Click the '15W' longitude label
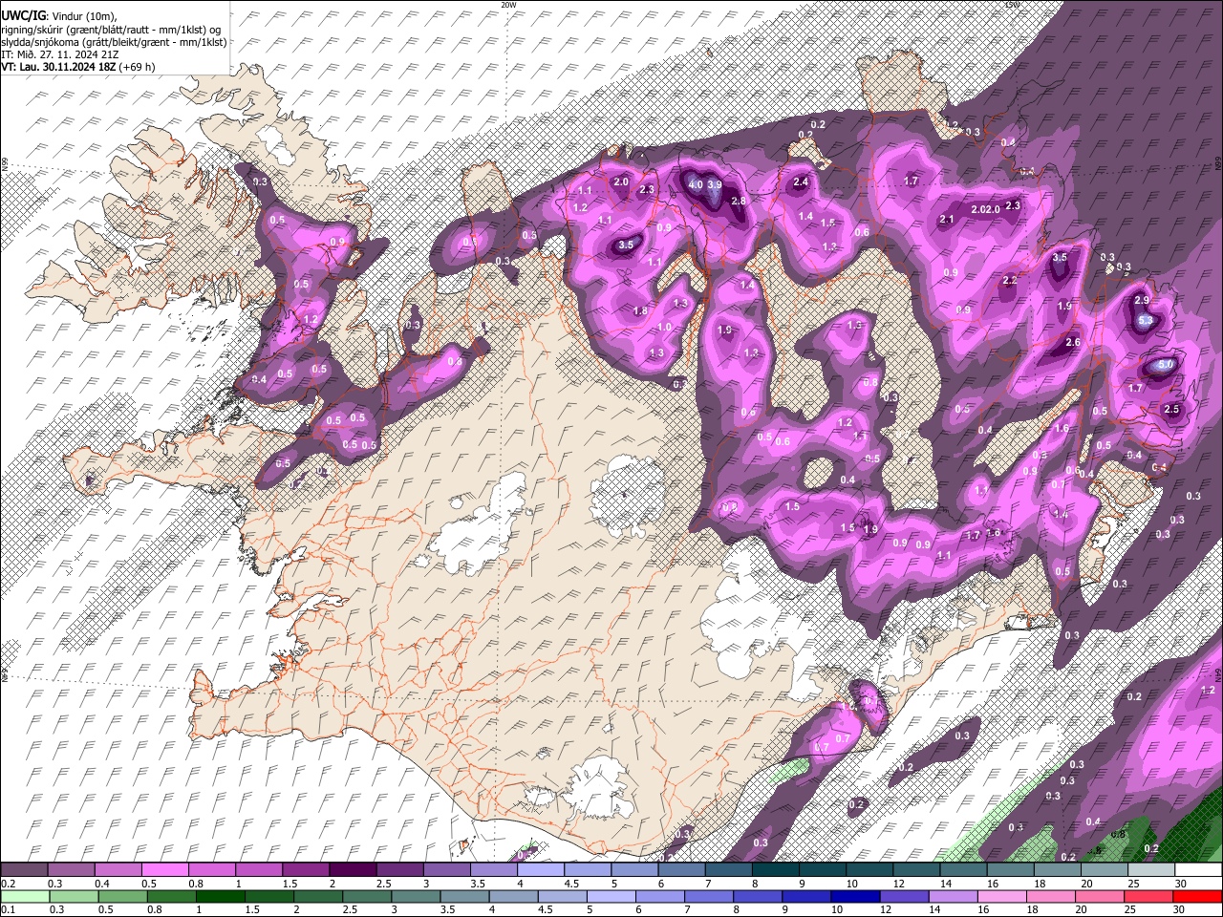Viewport: 1223px width, 917px height. point(1012,5)
